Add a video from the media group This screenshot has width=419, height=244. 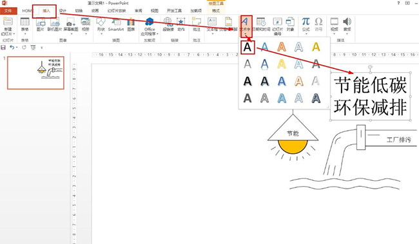tap(334, 26)
